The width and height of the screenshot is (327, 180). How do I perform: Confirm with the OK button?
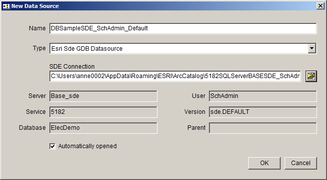264,163
